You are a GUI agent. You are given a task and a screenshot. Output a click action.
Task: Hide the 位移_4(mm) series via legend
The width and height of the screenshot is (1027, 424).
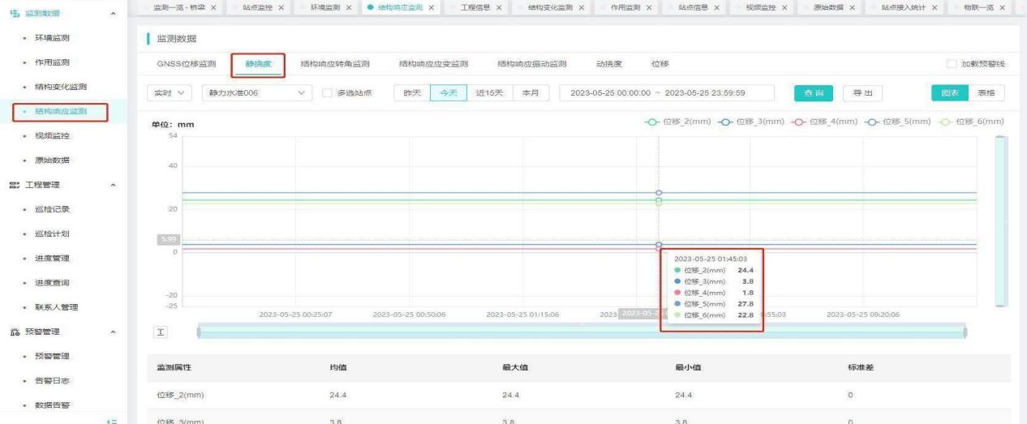(793, 122)
